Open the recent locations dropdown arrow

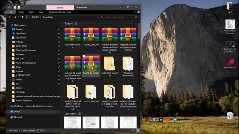(19, 17)
